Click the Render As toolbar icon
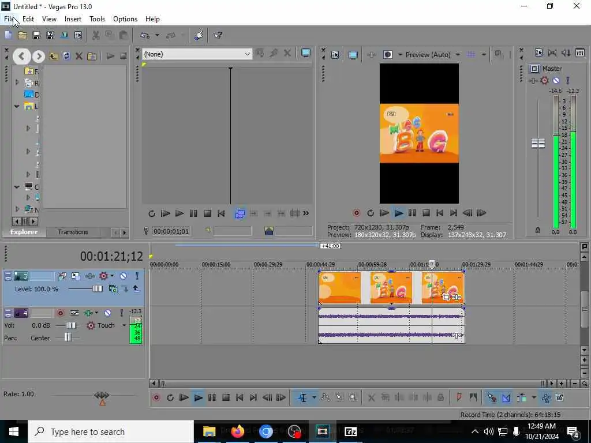 (x=65, y=35)
